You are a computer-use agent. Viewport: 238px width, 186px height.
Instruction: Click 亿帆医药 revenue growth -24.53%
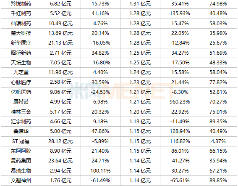100,92
